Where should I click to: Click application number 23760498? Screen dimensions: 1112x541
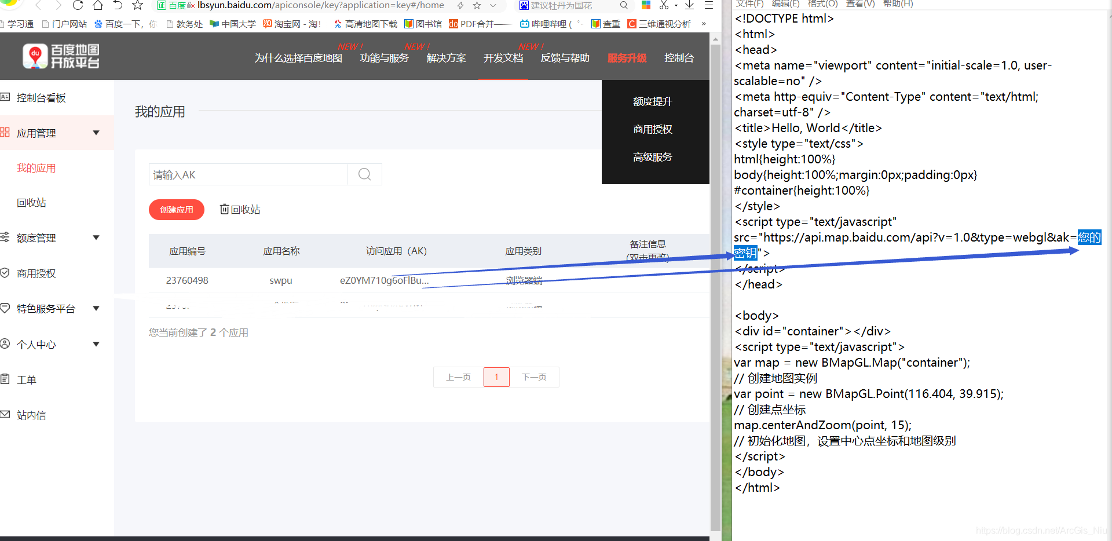(187, 280)
